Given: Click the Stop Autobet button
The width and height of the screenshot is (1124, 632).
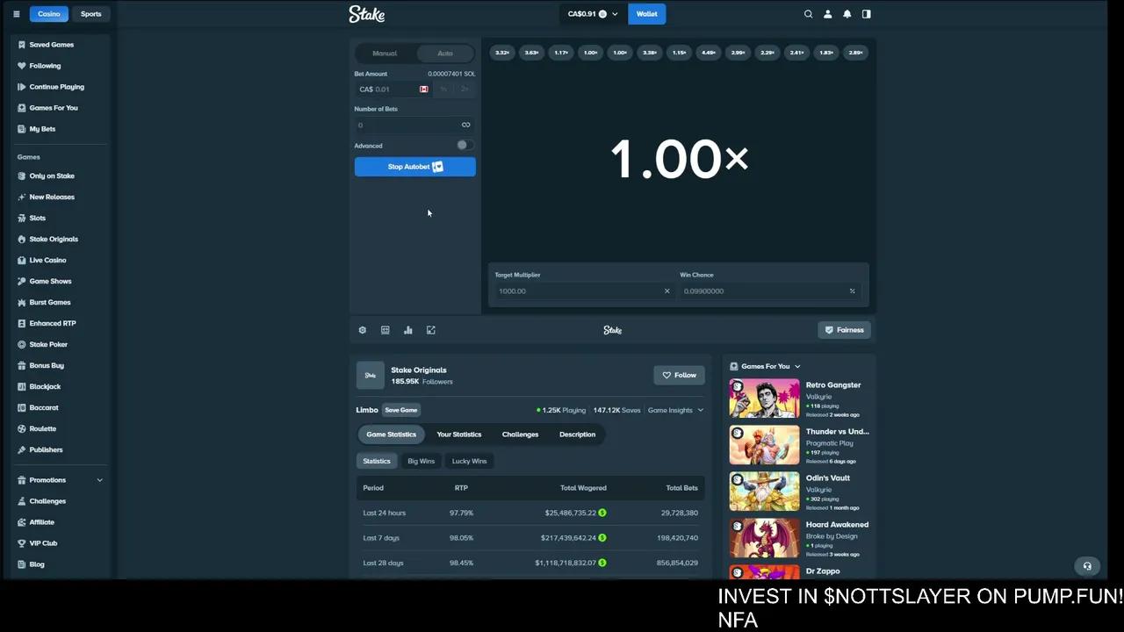Looking at the screenshot, I should (415, 167).
